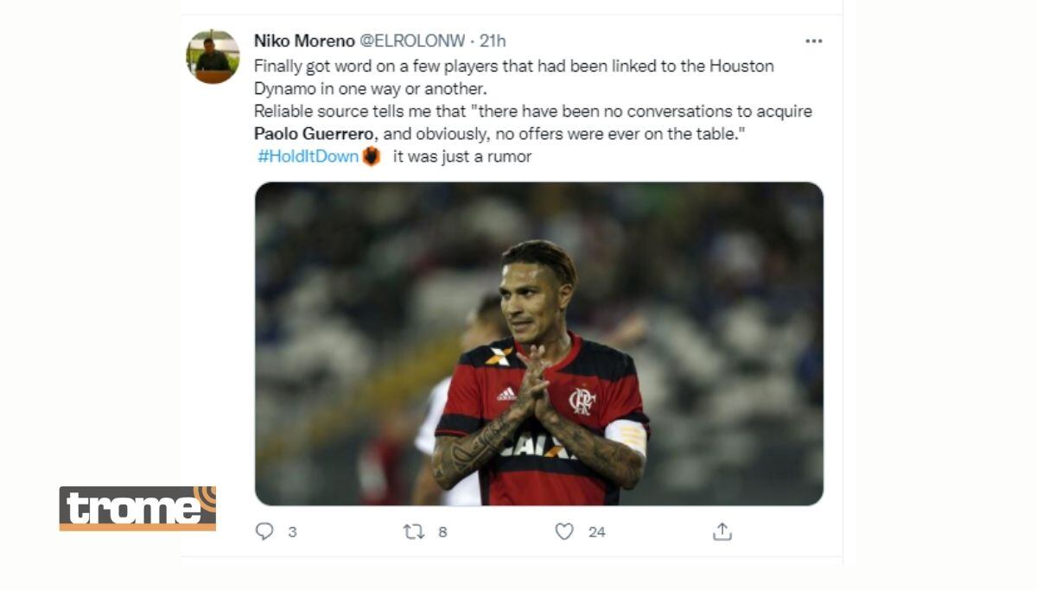Screen dimensions: 1037x590
Task: Click the heart icon to like the tweet
Action: click(566, 532)
